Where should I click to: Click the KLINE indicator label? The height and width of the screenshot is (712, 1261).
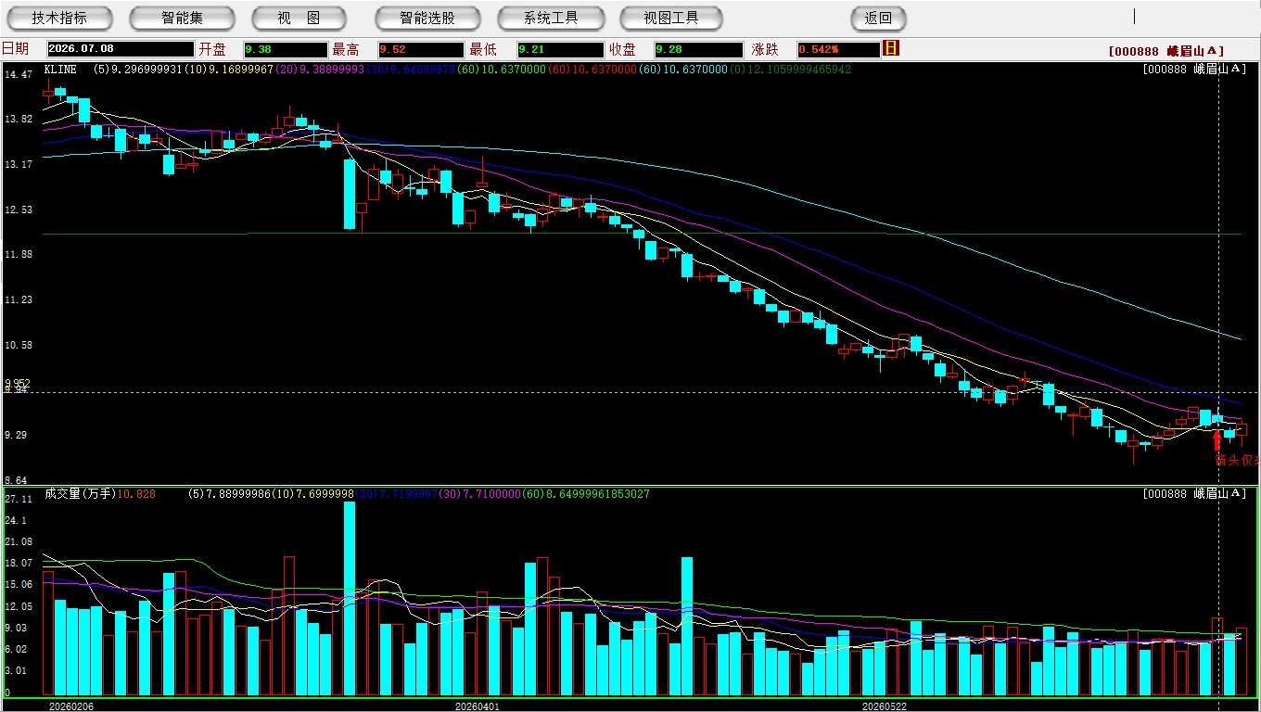click(60, 70)
